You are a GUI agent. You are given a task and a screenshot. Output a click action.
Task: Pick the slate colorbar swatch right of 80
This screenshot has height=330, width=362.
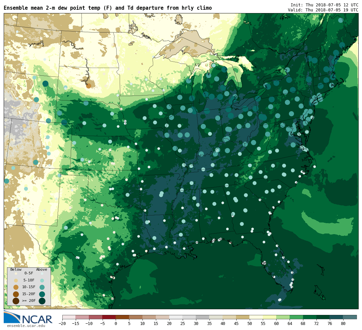pyautogui.click(x=350, y=317)
